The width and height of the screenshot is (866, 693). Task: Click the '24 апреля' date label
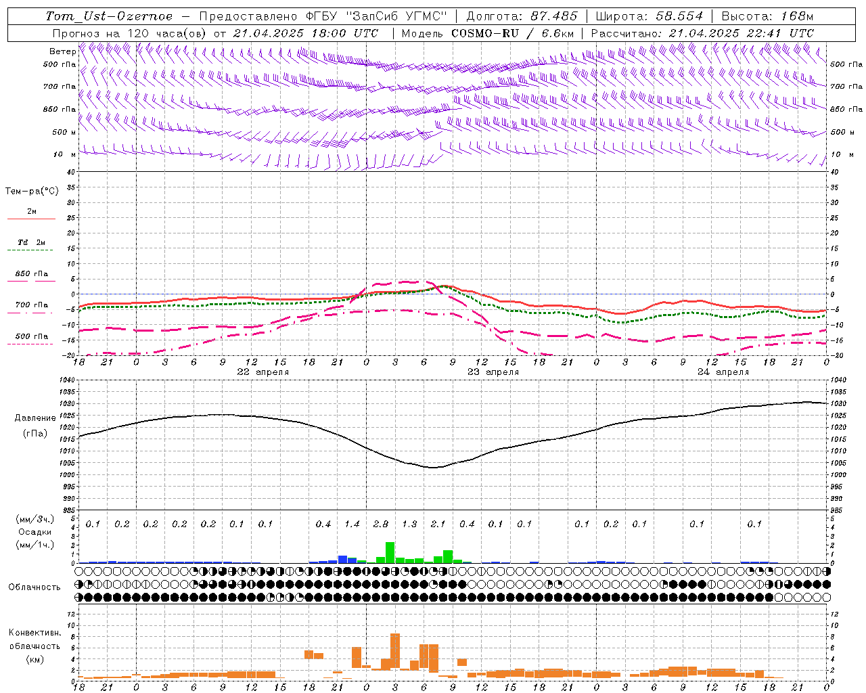[x=723, y=372]
